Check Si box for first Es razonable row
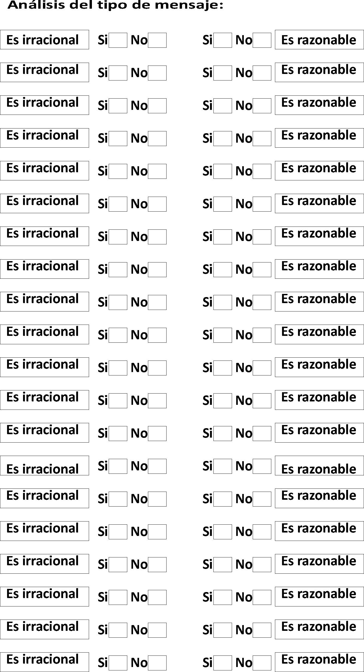 point(223,40)
